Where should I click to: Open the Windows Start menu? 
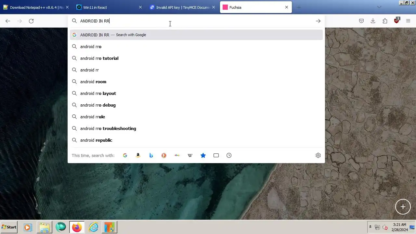point(9,227)
